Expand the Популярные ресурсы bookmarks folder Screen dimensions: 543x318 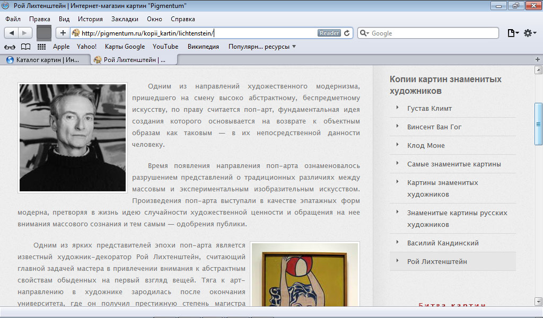coord(262,47)
